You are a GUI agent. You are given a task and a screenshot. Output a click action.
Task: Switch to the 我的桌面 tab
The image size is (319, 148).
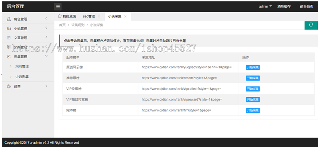coord(67,16)
